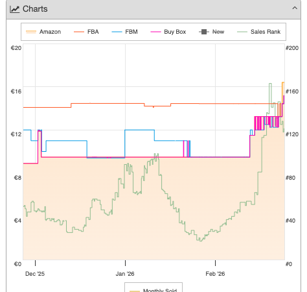Click the Dec '25 axis label
This screenshot has width=307, height=292.
(x=35, y=274)
